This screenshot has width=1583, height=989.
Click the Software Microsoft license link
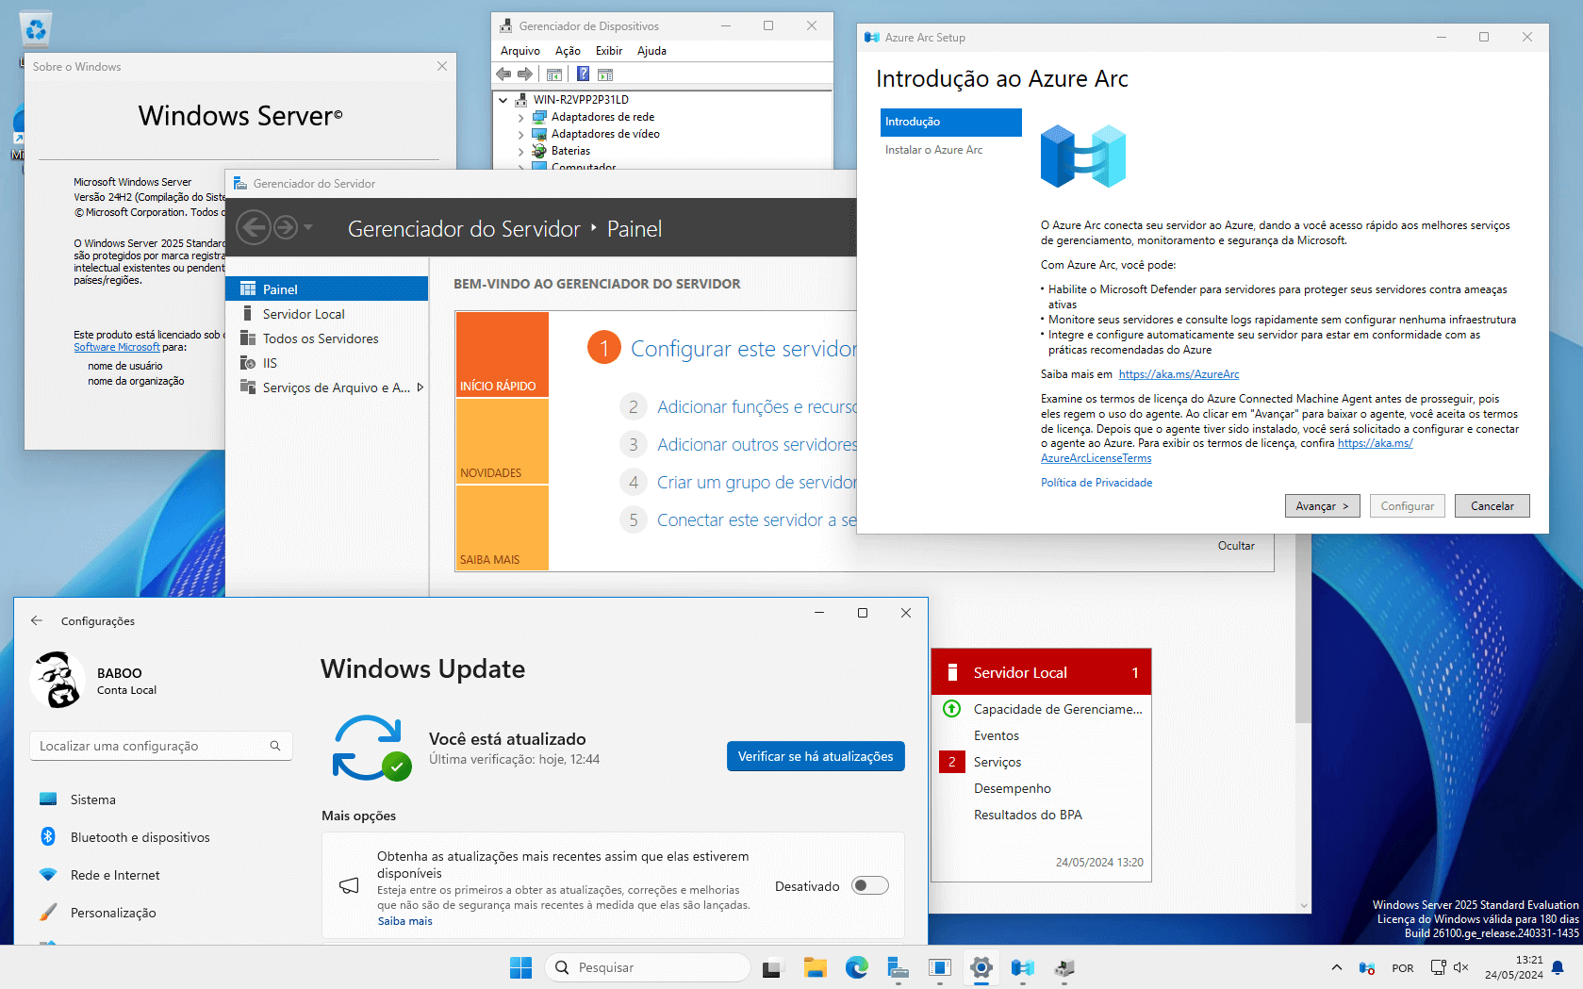[x=117, y=347]
